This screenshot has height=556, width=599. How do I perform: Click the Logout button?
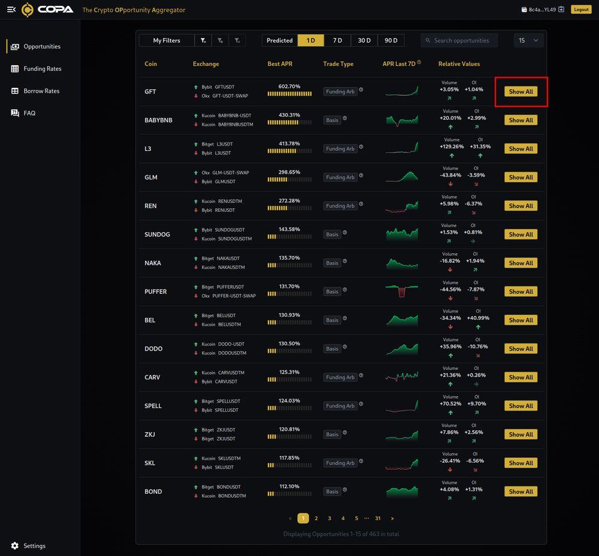[x=581, y=10]
